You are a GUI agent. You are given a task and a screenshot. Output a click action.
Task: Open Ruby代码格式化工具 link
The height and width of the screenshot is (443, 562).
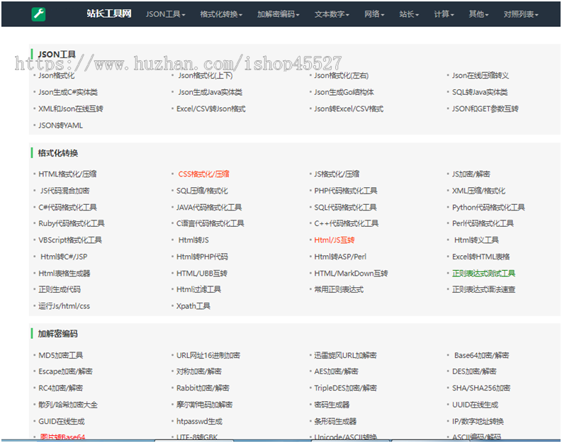(x=72, y=223)
